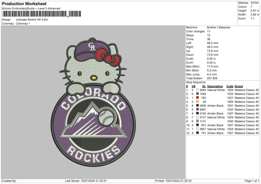
Task: Click the 'Page 1 of 1' indicator
Action: click(x=252, y=181)
